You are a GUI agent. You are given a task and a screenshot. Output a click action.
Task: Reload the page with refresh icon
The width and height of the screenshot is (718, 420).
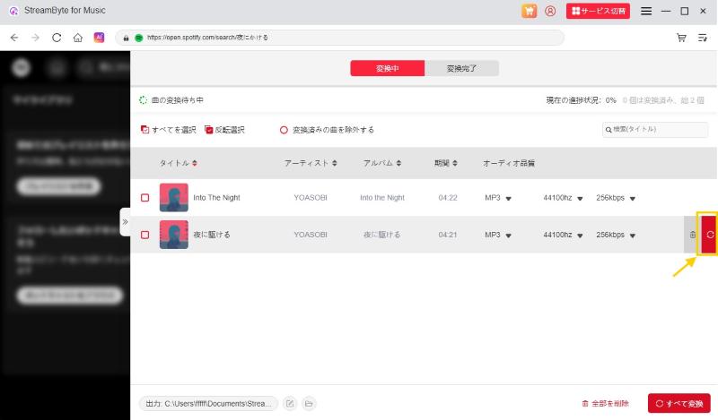pos(57,38)
